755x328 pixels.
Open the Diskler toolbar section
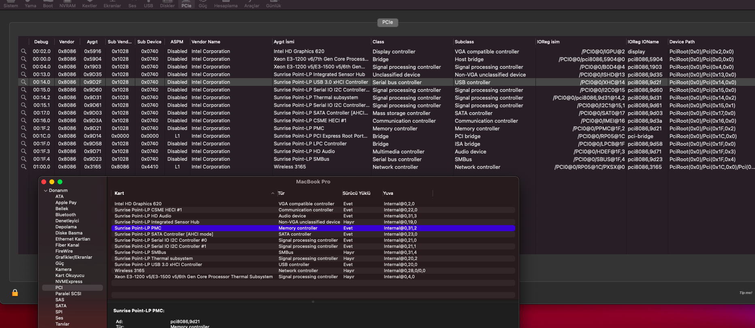167,4
